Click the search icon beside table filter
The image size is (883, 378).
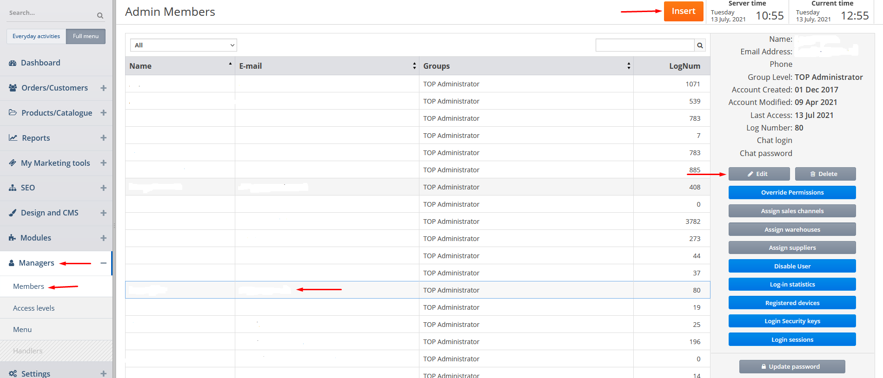point(699,45)
